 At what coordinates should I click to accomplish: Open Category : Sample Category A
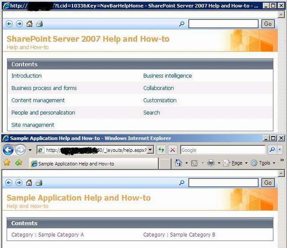point(48,235)
